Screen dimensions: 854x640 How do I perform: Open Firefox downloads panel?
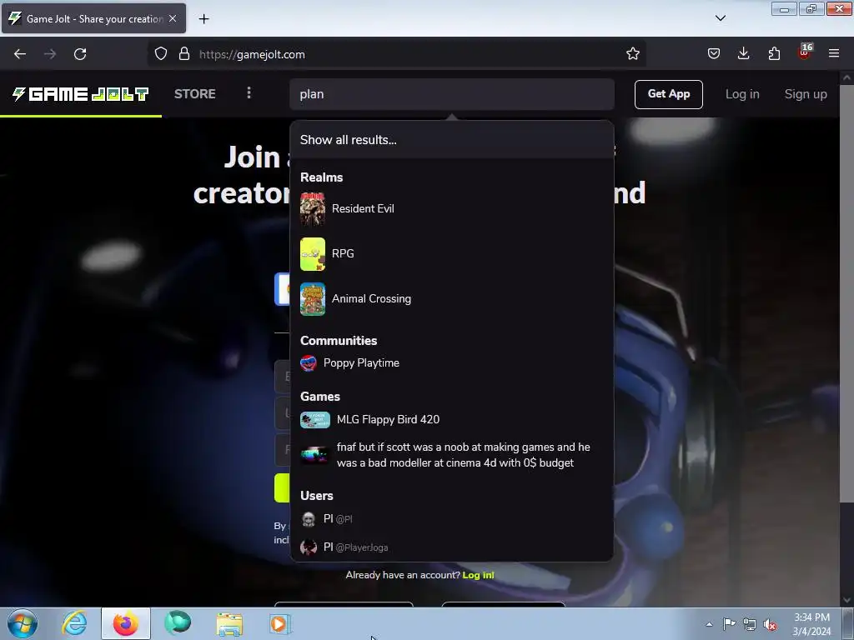tap(743, 54)
